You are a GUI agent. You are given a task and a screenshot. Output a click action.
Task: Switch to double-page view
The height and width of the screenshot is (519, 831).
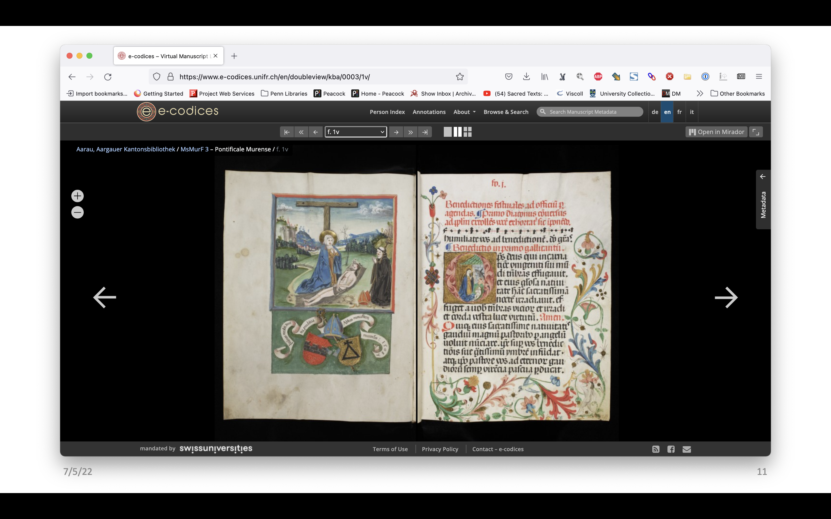point(458,132)
